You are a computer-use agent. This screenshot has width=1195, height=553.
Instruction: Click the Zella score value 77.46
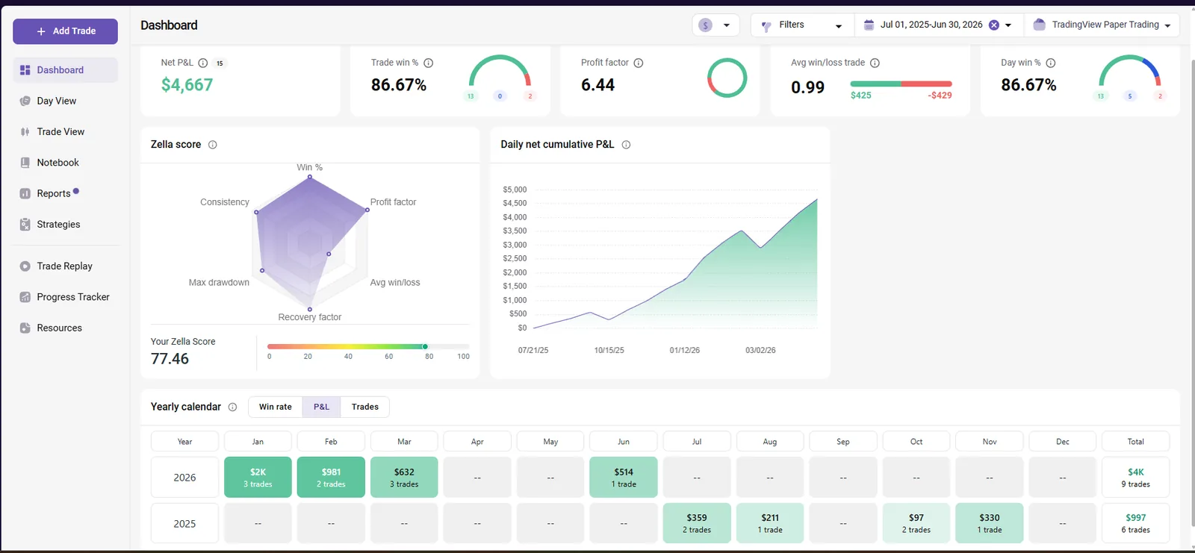tap(170, 359)
